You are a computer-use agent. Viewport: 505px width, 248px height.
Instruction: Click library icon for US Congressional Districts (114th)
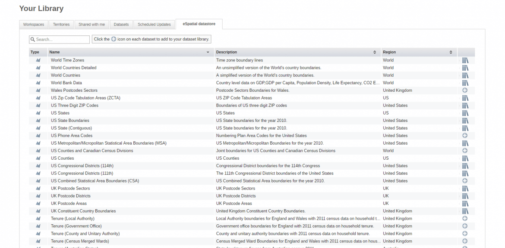pyautogui.click(x=465, y=166)
